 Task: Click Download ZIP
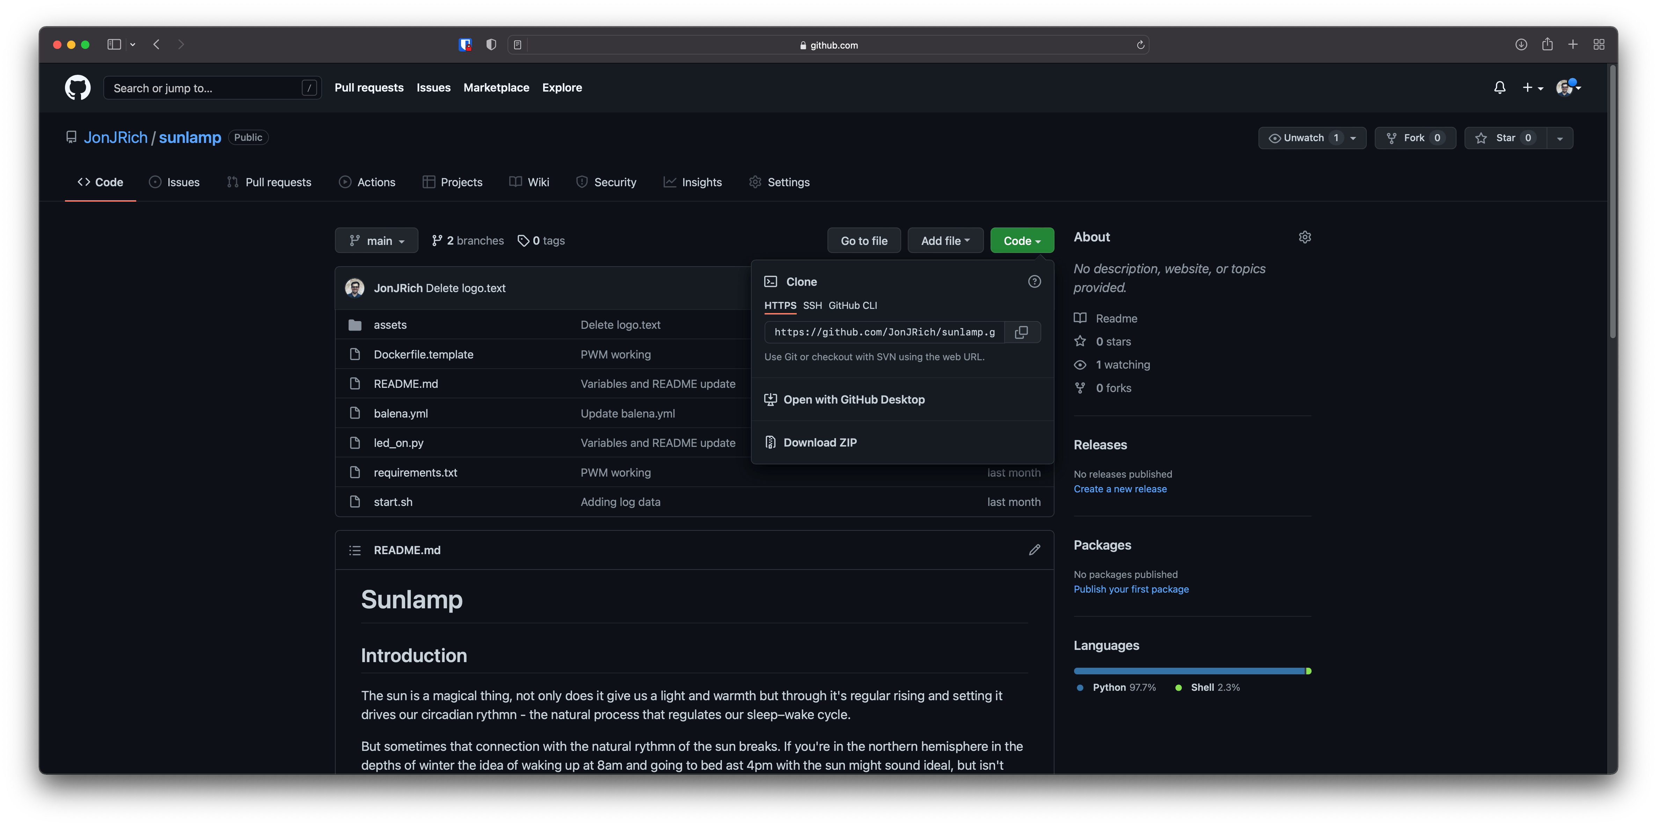[x=819, y=443]
